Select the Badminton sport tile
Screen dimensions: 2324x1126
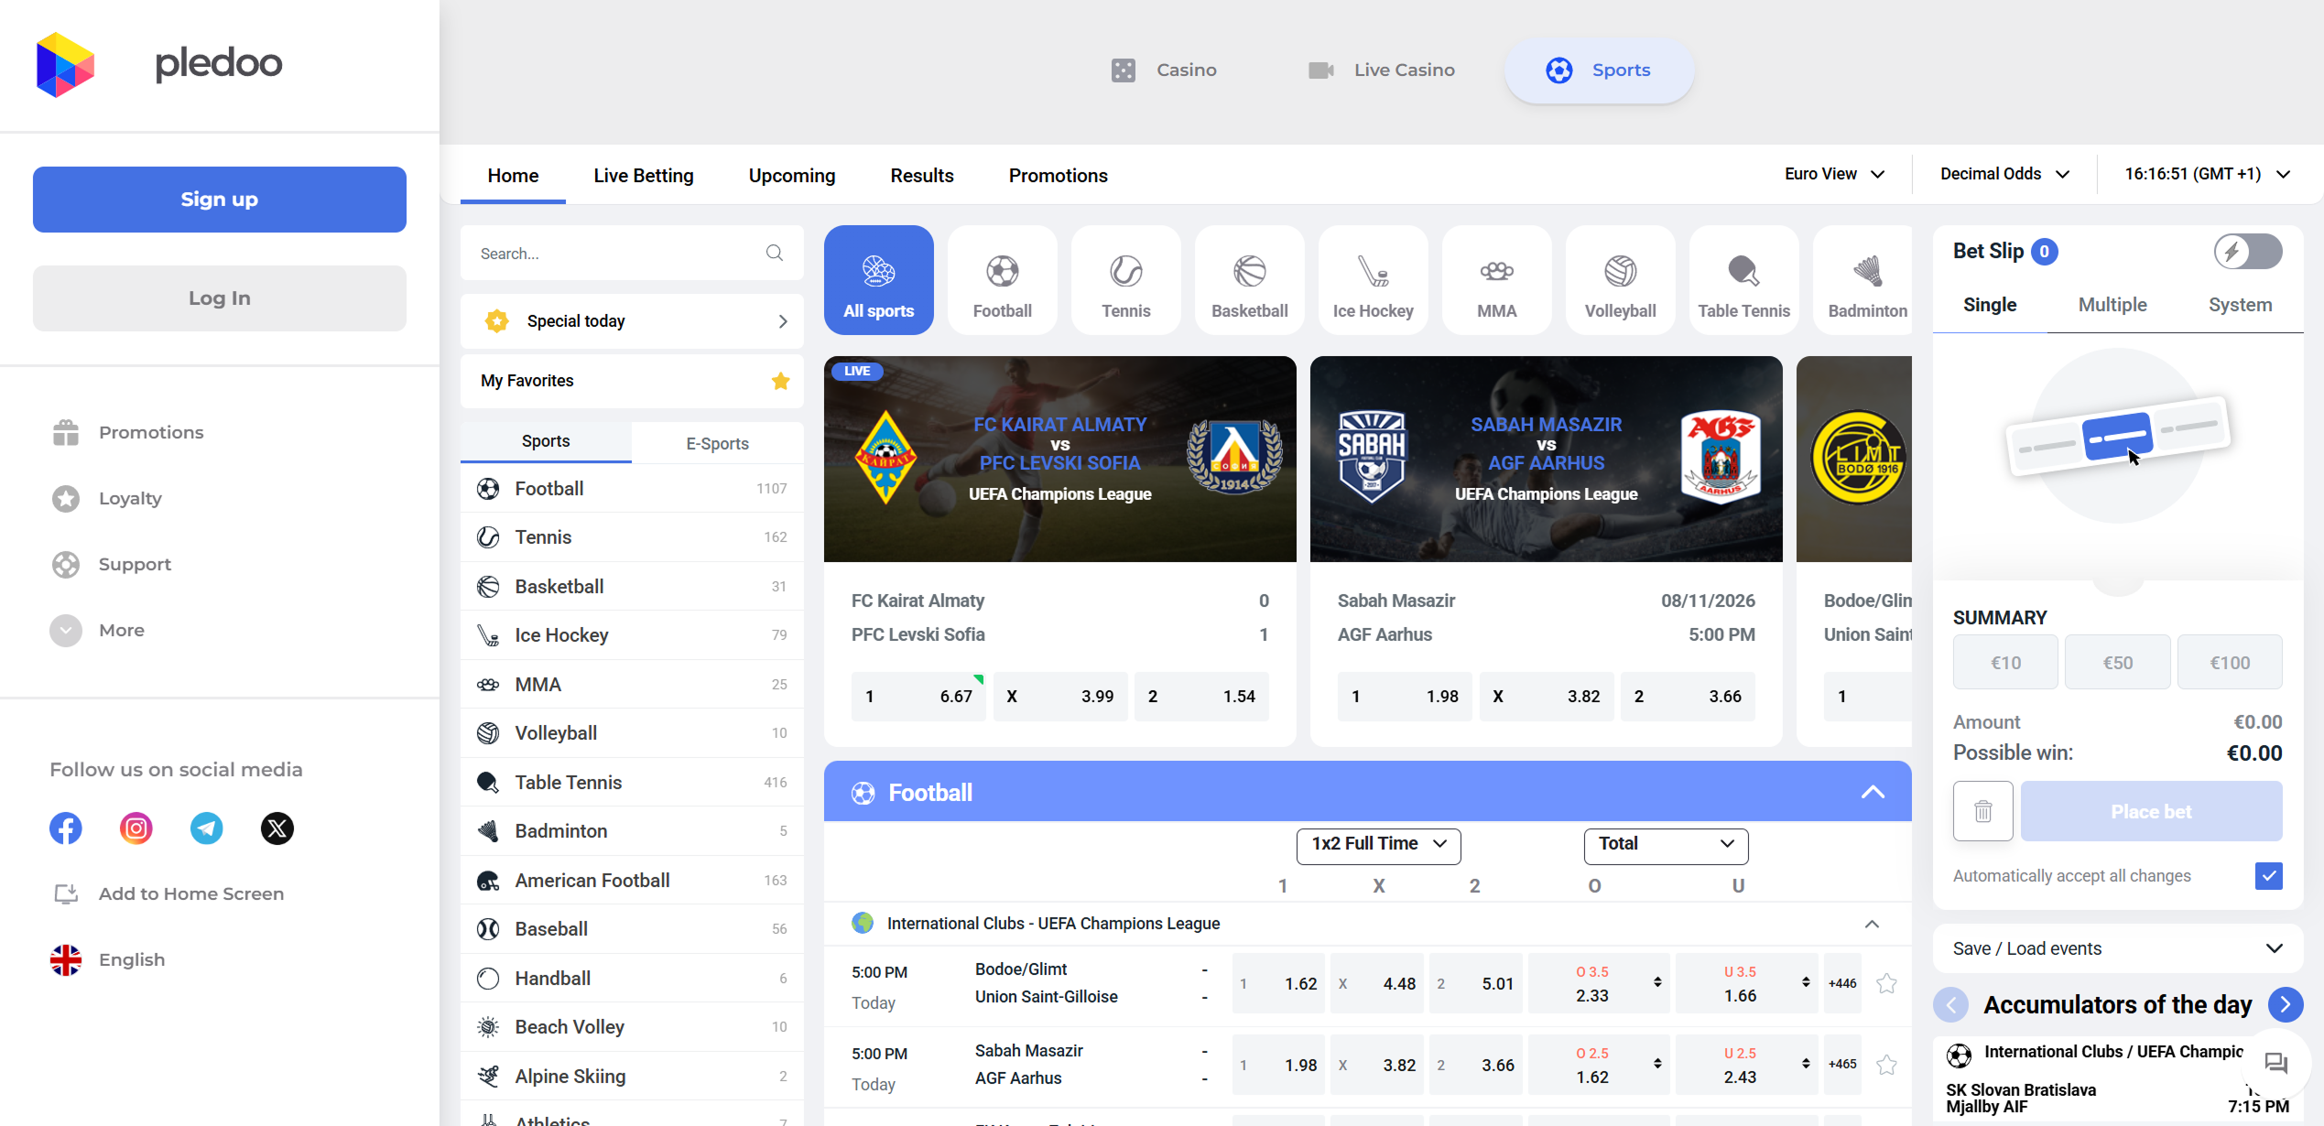tap(1862, 280)
